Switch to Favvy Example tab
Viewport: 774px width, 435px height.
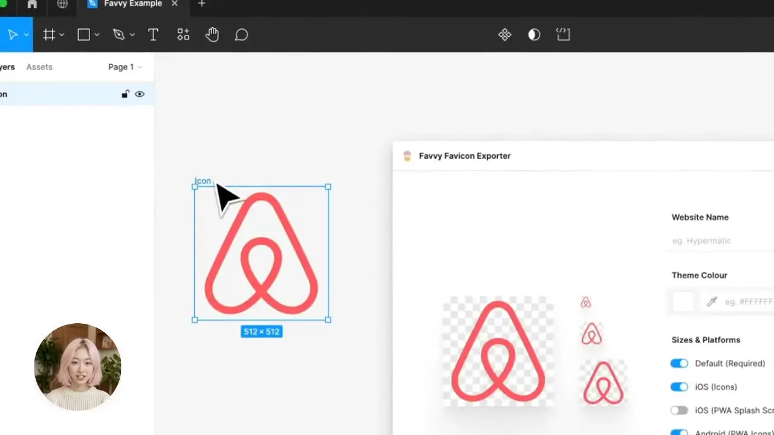[x=132, y=4]
